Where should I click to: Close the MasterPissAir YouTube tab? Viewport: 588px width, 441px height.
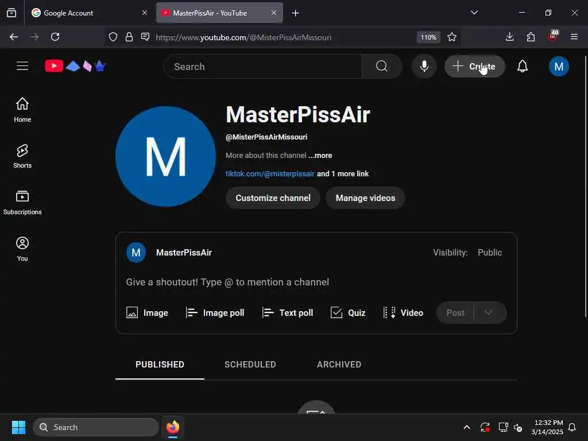point(274,13)
